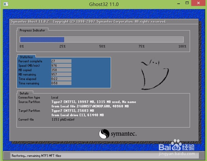Click the 50% progress marker
This screenshot has width=207, height=161.
(102, 46)
